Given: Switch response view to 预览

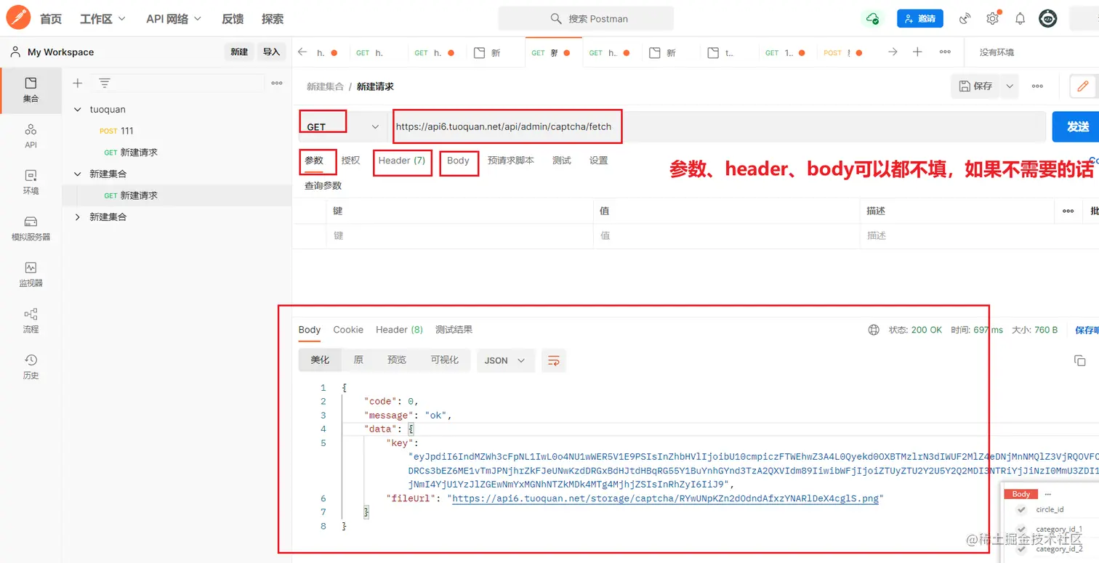Looking at the screenshot, I should pos(397,360).
